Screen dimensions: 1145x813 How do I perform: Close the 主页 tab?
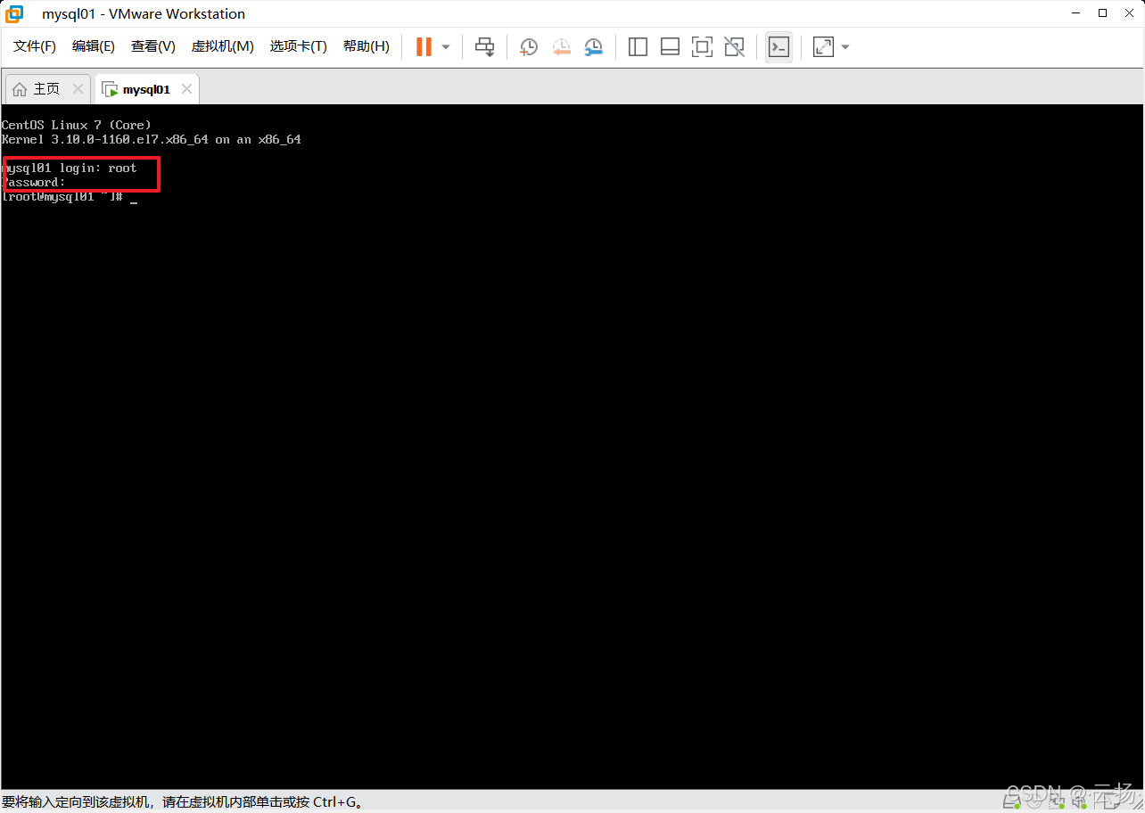point(78,89)
